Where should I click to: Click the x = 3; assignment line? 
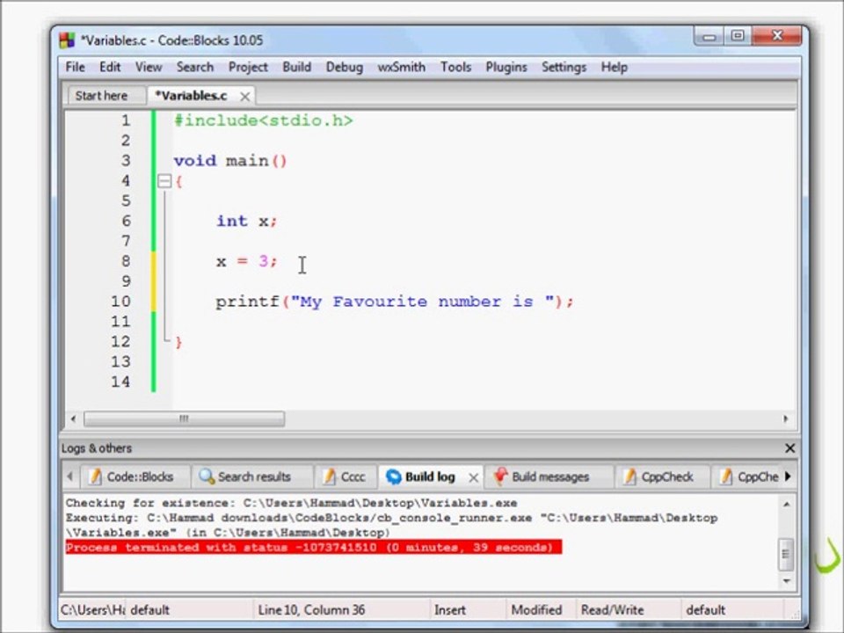246,262
